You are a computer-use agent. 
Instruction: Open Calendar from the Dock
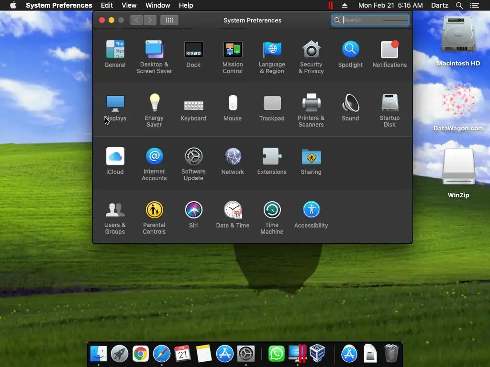click(x=182, y=354)
